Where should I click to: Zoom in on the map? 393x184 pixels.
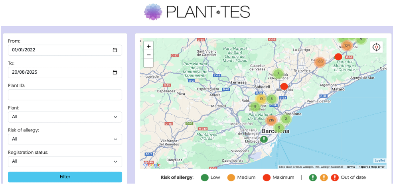point(148,46)
